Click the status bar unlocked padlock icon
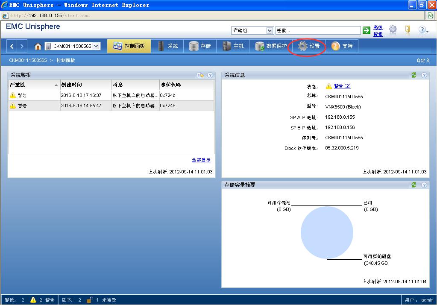Image resolution: width=437 pixels, height=305 pixels. pos(90,300)
